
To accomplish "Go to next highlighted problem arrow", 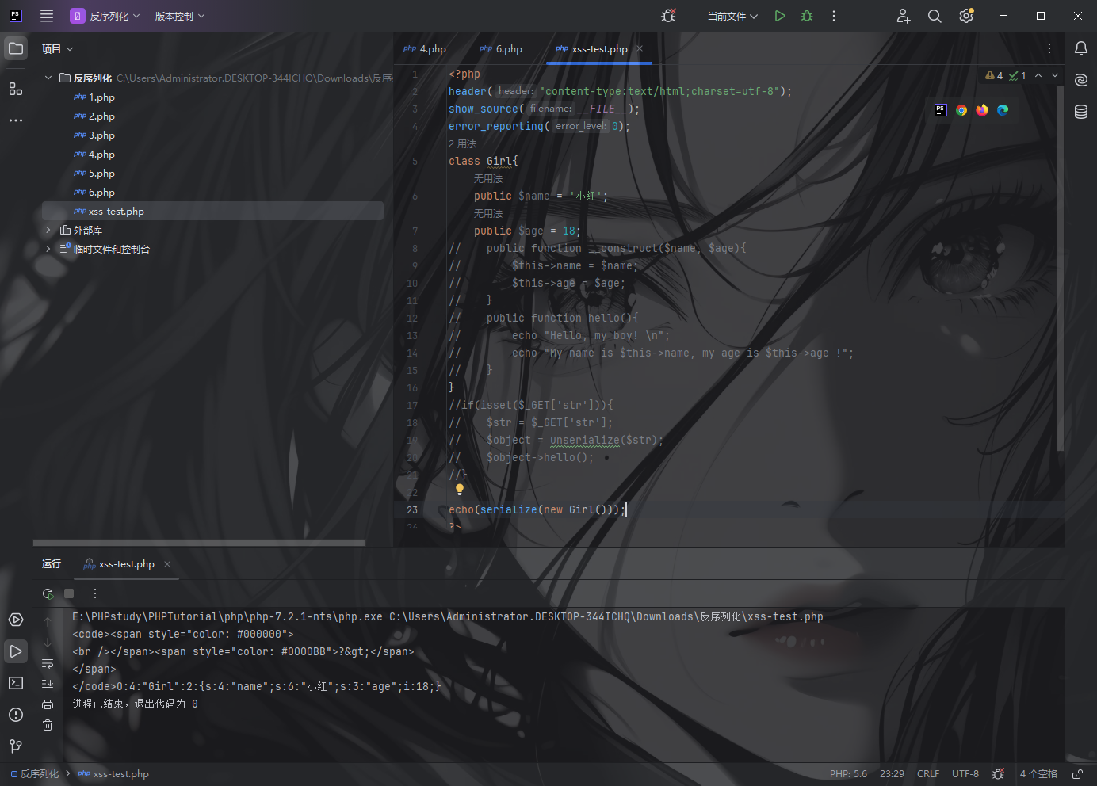I will click(x=1055, y=76).
